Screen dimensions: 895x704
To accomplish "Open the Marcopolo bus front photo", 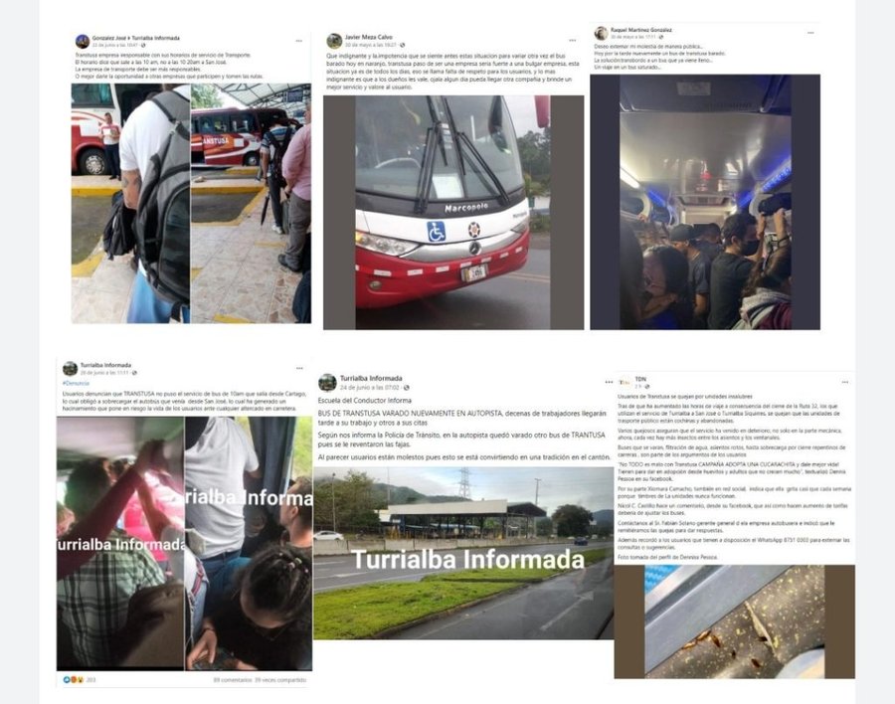I will pyautogui.click(x=453, y=213).
